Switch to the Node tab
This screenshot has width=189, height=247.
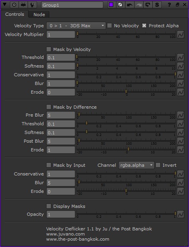(39, 15)
